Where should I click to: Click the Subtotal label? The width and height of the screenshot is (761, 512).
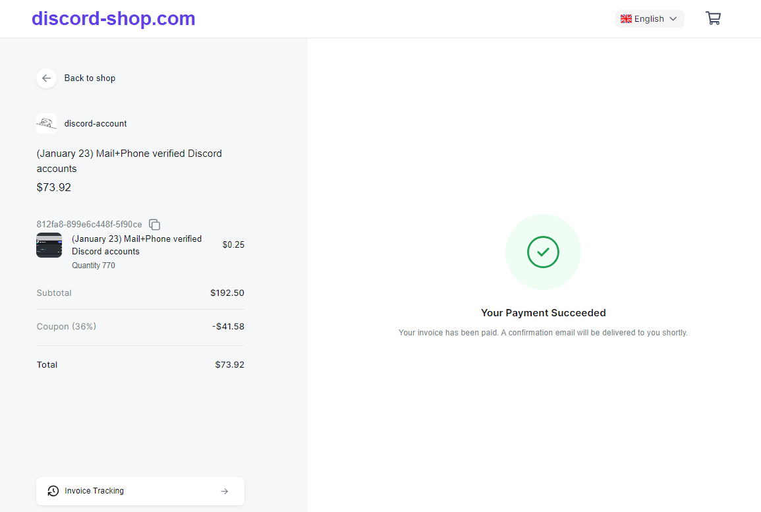(54, 293)
